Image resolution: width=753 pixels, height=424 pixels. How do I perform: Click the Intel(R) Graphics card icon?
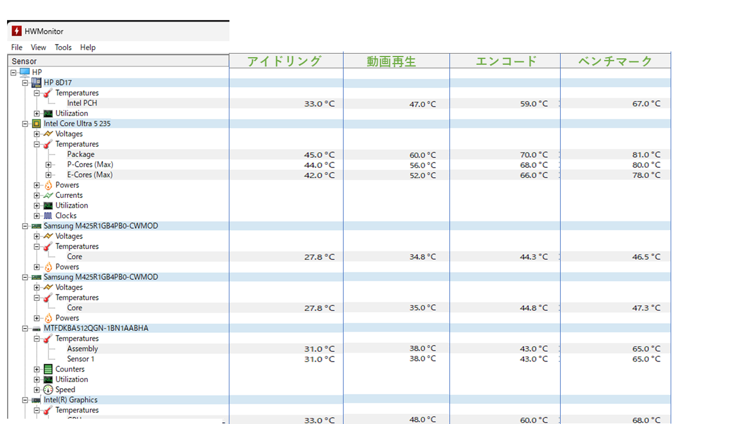pyautogui.click(x=36, y=400)
